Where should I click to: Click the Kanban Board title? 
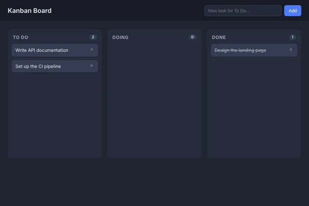tap(30, 11)
